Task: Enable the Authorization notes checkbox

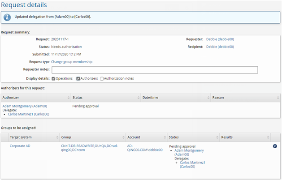Action: pos(102,79)
